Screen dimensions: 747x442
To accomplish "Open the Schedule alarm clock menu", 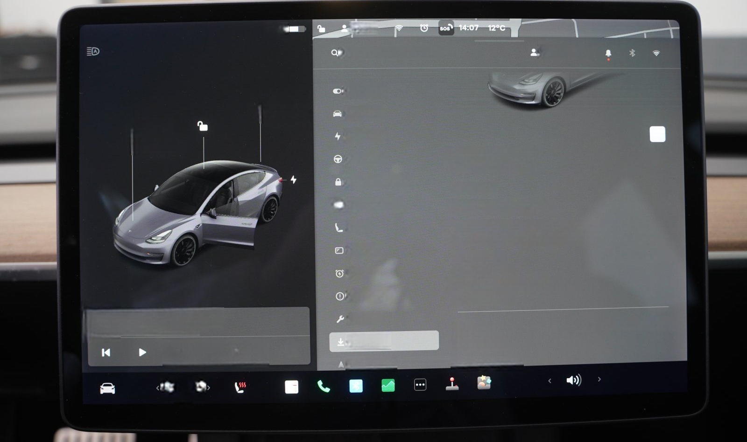I will 339,273.
